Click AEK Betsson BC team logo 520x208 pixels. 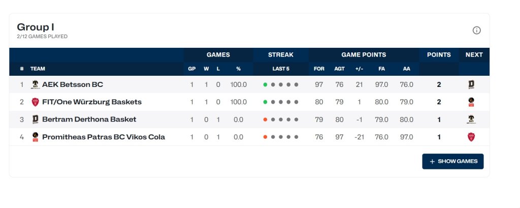pyautogui.click(x=36, y=84)
